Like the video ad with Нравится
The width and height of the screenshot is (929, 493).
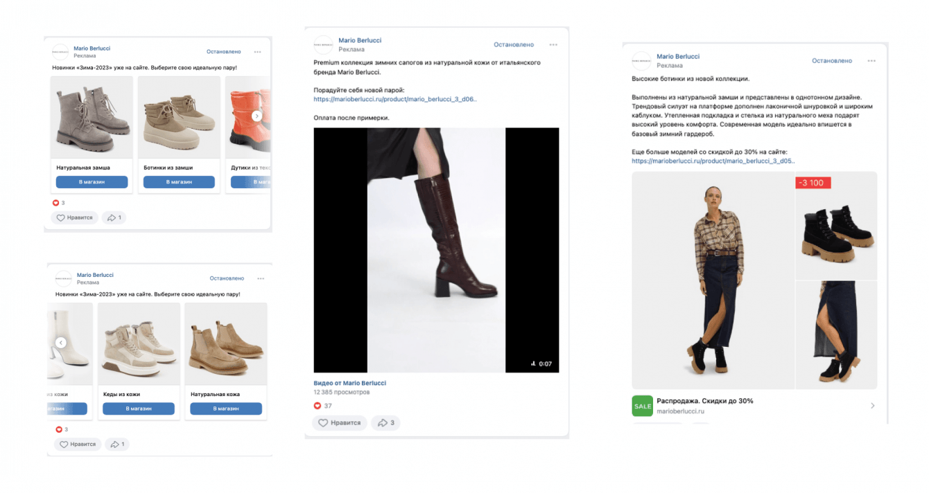(x=339, y=422)
